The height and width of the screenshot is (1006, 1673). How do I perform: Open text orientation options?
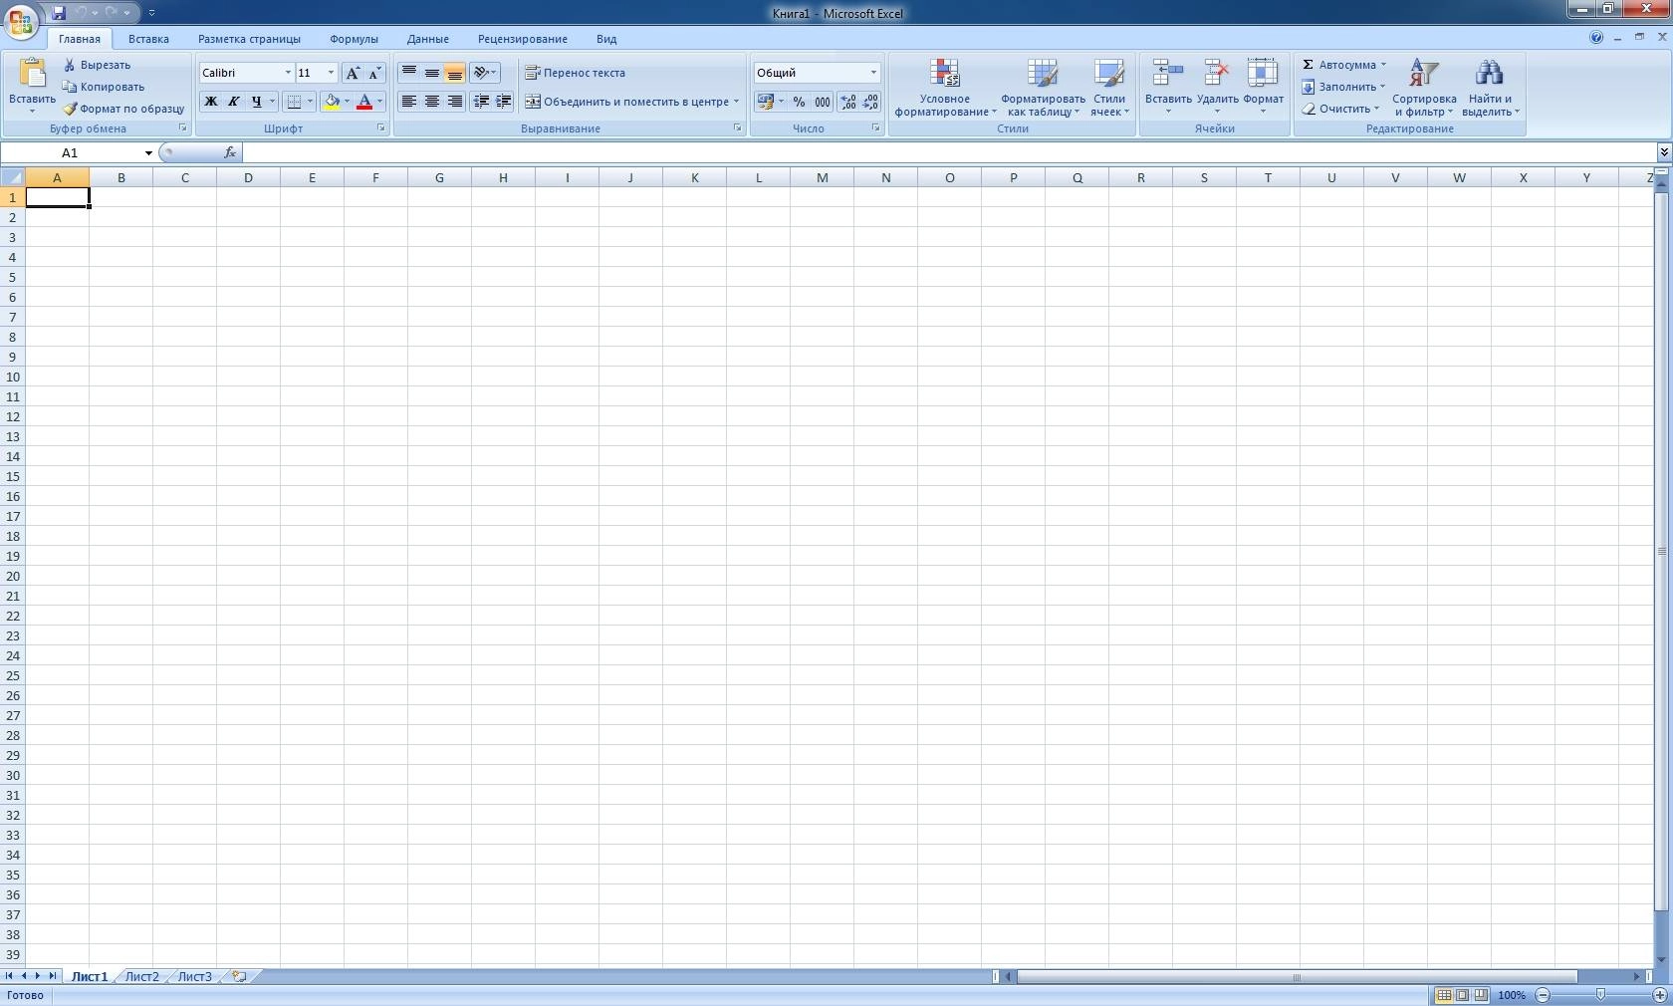point(485,73)
